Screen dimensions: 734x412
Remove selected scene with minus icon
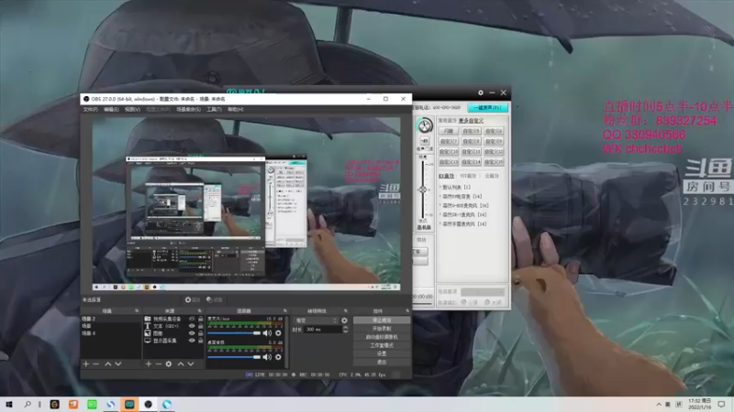click(x=96, y=363)
